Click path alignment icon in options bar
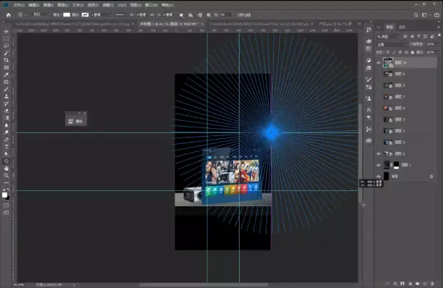 [190, 15]
